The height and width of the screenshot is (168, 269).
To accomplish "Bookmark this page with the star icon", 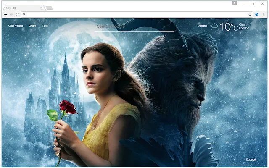I will pyautogui.click(x=250, y=15).
